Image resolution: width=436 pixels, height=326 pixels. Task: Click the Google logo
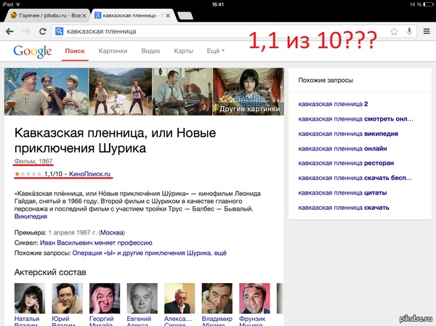33,52
